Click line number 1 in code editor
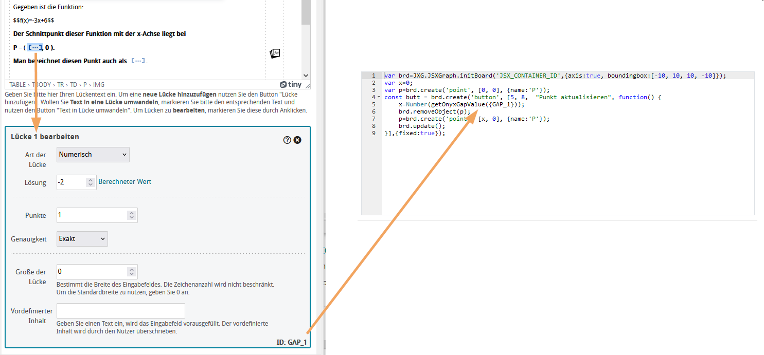Viewport: 764px width, 355px height. 373,76
